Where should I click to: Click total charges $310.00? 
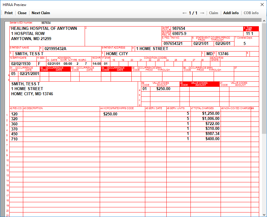[x=212, y=129]
